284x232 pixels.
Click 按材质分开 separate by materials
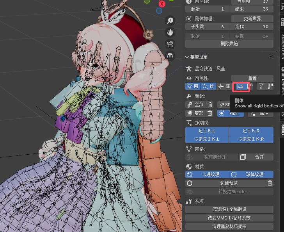click(x=212, y=157)
